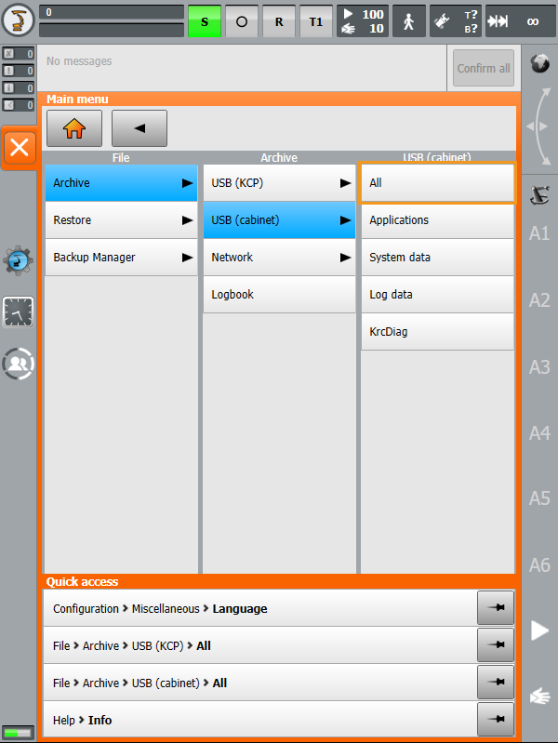Click the A6 axis jog label
This screenshot has width=558, height=743.
[539, 565]
